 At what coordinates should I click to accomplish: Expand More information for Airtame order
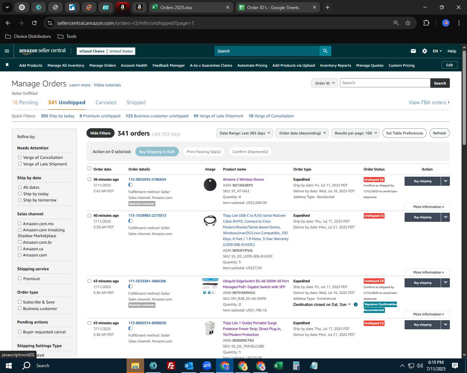pos(427,207)
